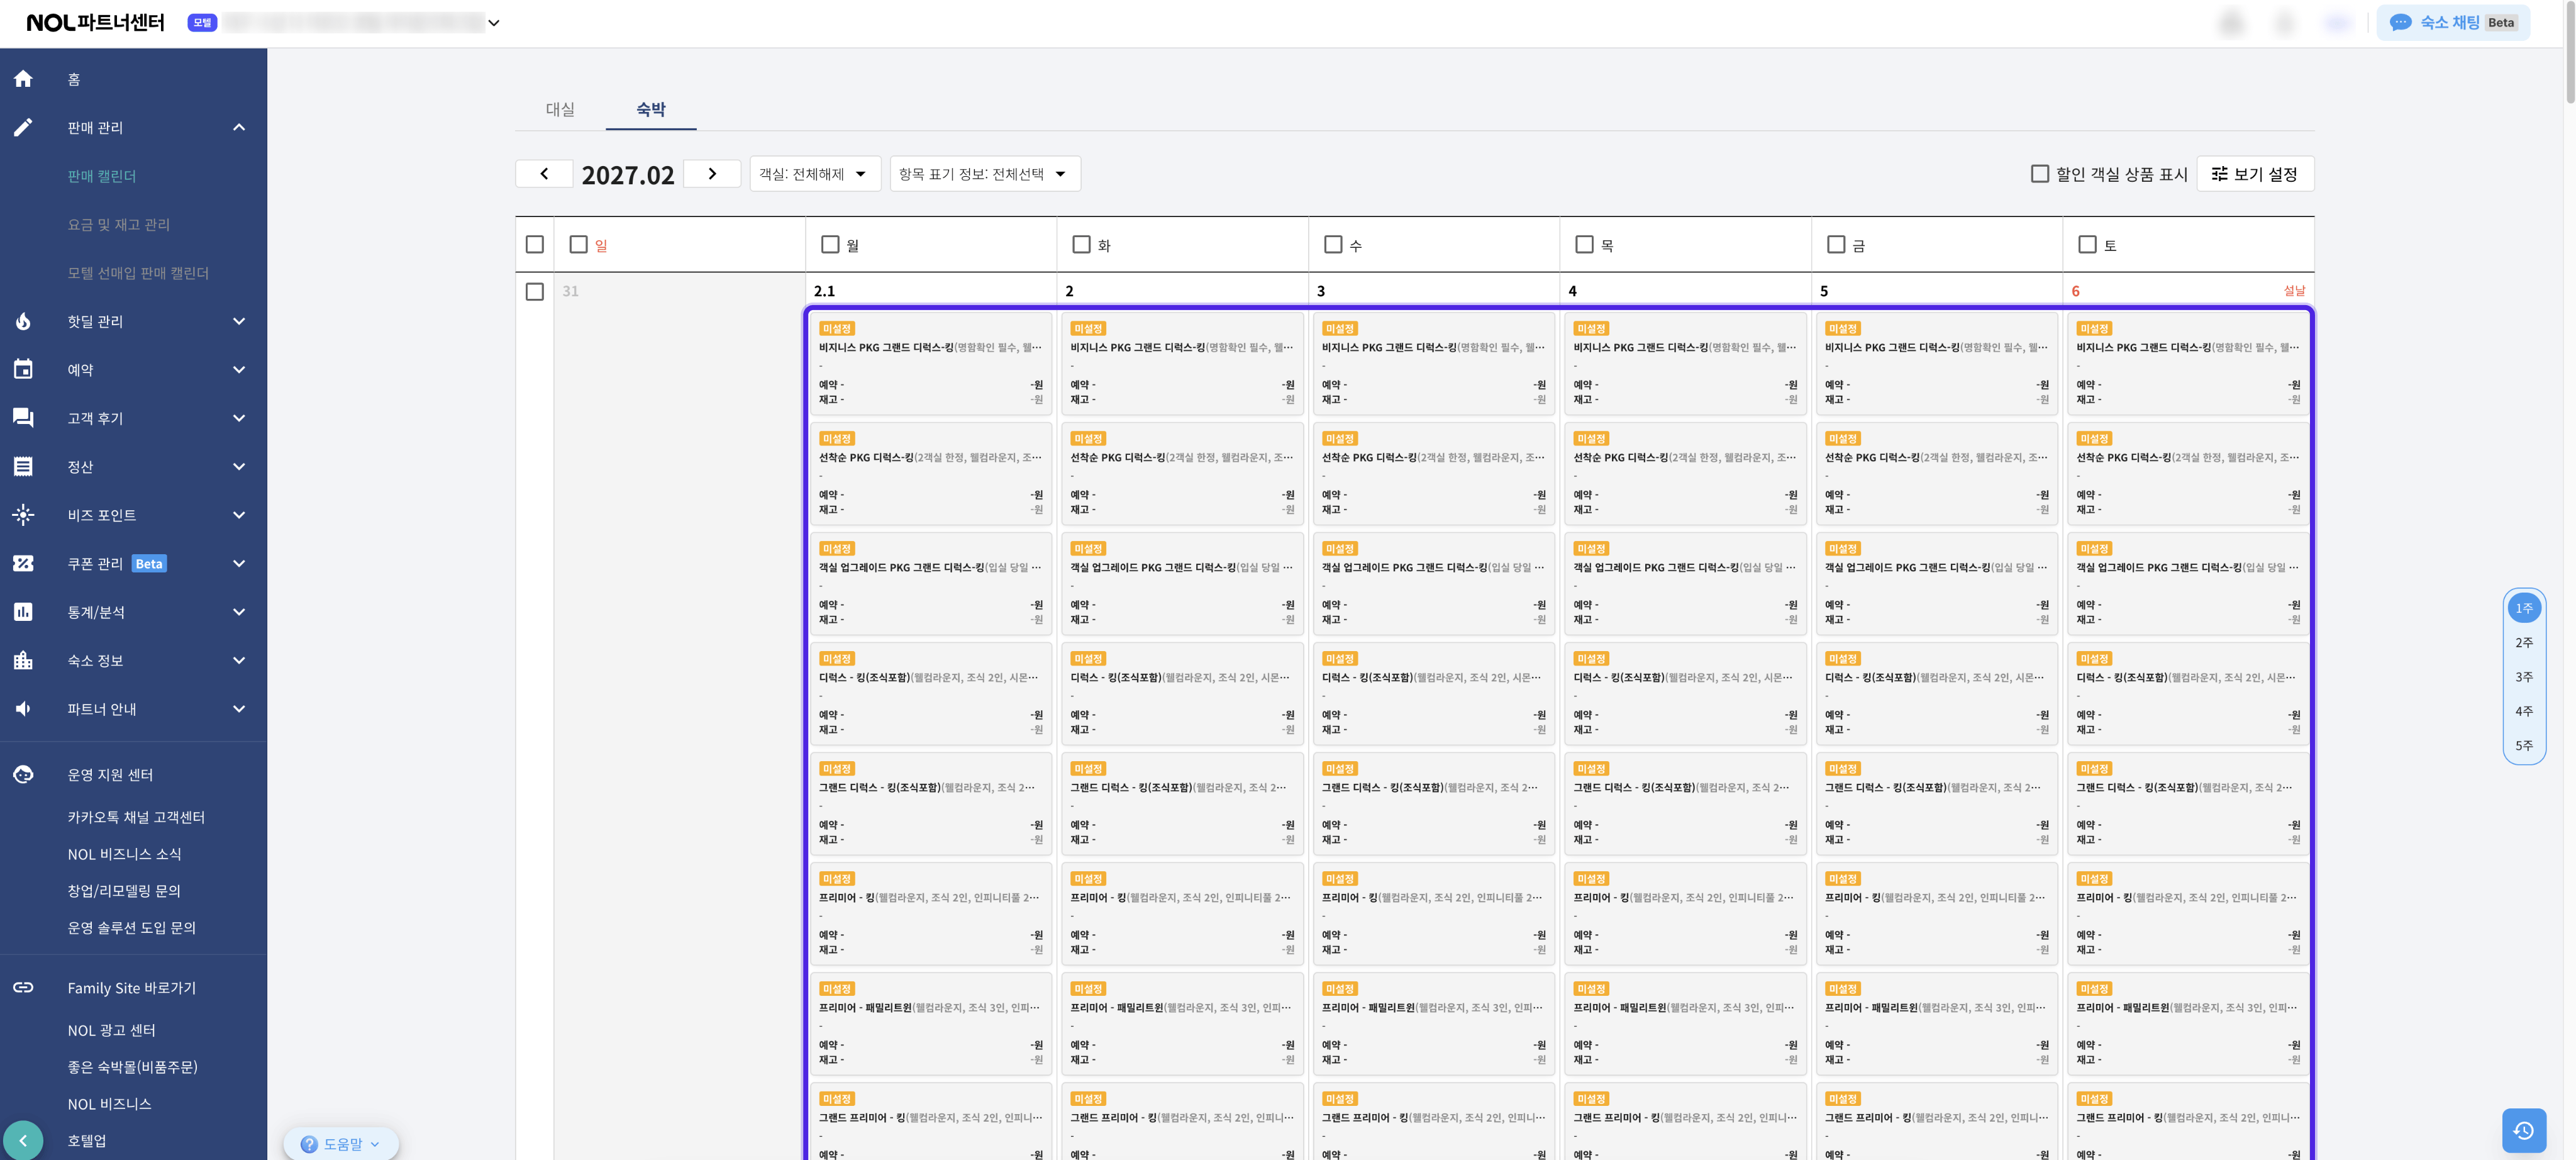The width and height of the screenshot is (2576, 1160).
Task: Click the history restore icon button
Action: tap(2523, 1131)
